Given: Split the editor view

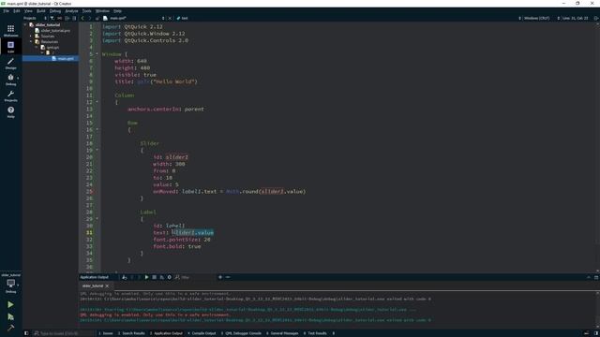Looking at the screenshot, I should pyautogui.click(x=596, y=18).
